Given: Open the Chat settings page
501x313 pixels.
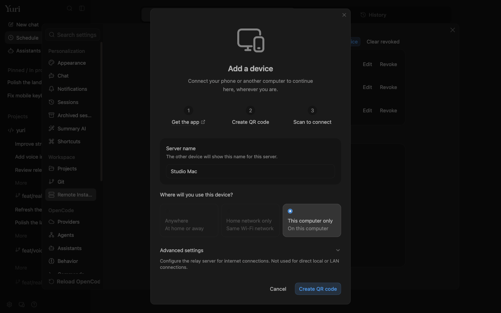Looking at the screenshot, I should 71,76.
